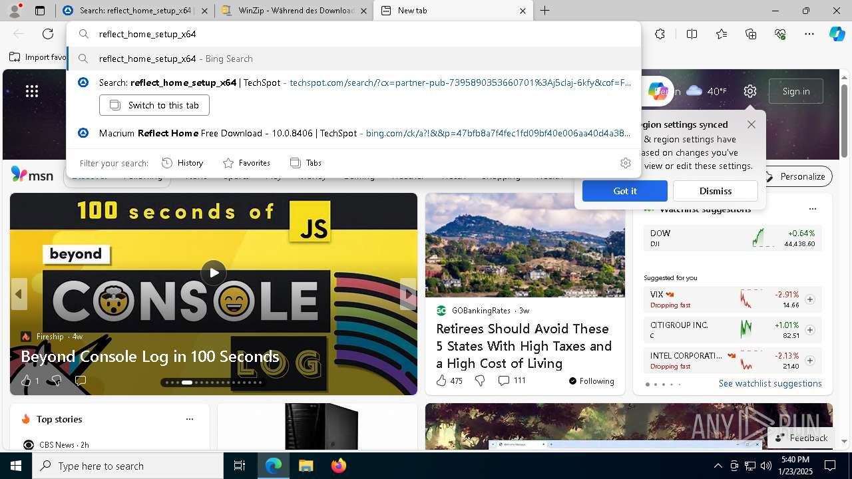Filter the search by History
Image resolution: width=852 pixels, height=479 pixels.
[182, 163]
